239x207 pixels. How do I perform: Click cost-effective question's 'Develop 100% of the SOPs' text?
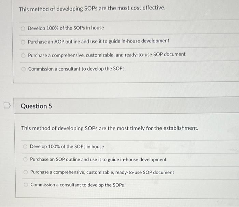[x=66, y=28]
